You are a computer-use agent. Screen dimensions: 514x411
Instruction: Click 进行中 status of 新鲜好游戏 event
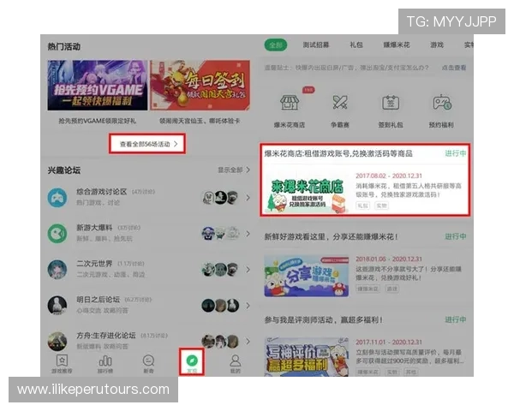[456, 236]
